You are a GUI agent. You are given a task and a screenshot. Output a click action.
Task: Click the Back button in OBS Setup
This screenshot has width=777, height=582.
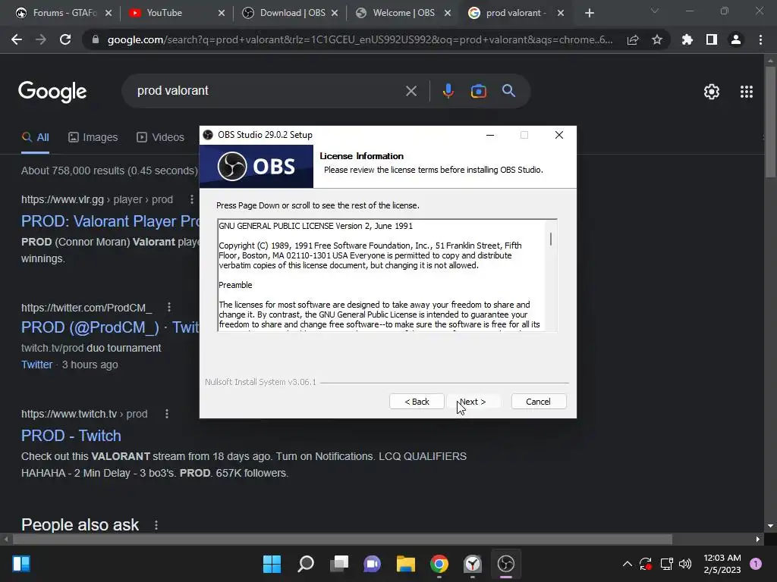(417, 402)
